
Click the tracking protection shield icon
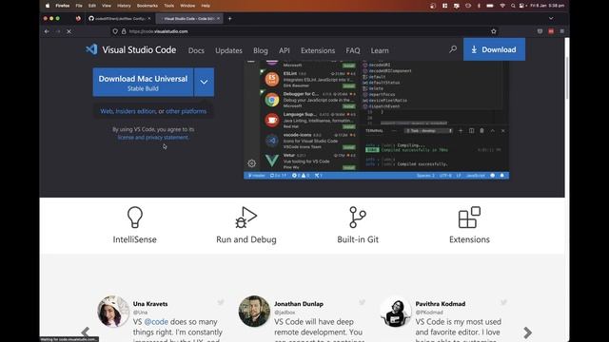click(115, 31)
